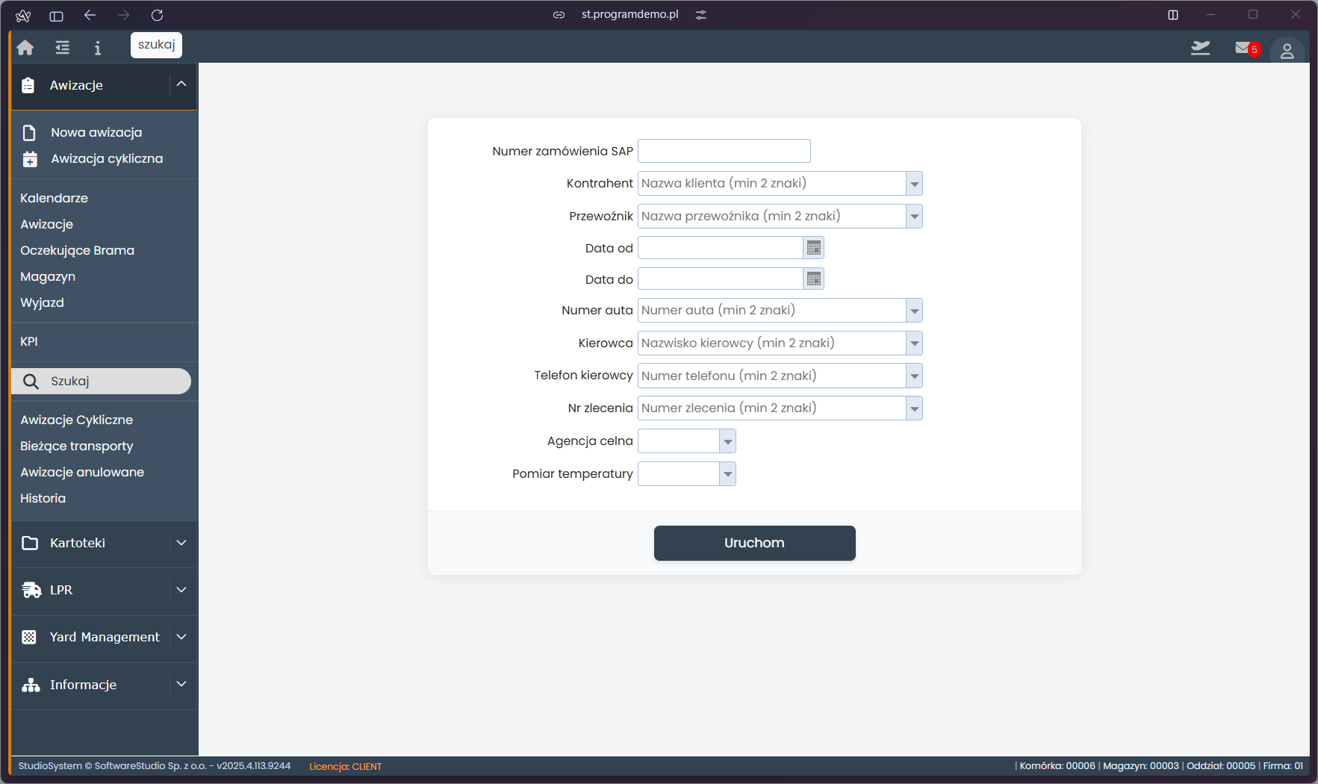This screenshot has width=1318, height=784.
Task: Open the user profile icon
Action: click(1287, 51)
